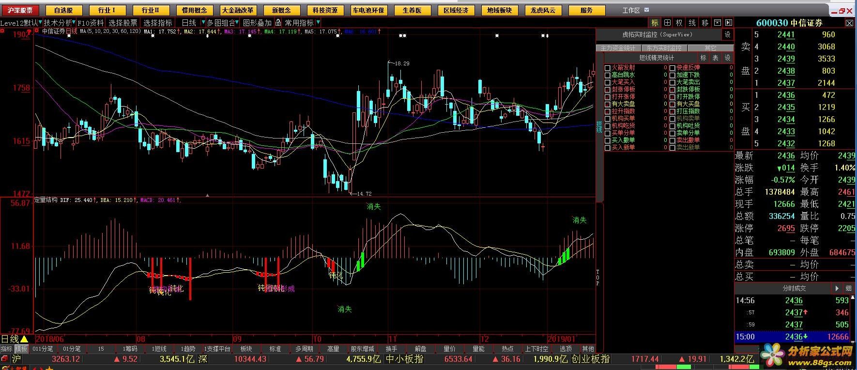The image size is (857, 370).
Task: Click the 细 detail icon in 分时成交
Action: (848, 288)
